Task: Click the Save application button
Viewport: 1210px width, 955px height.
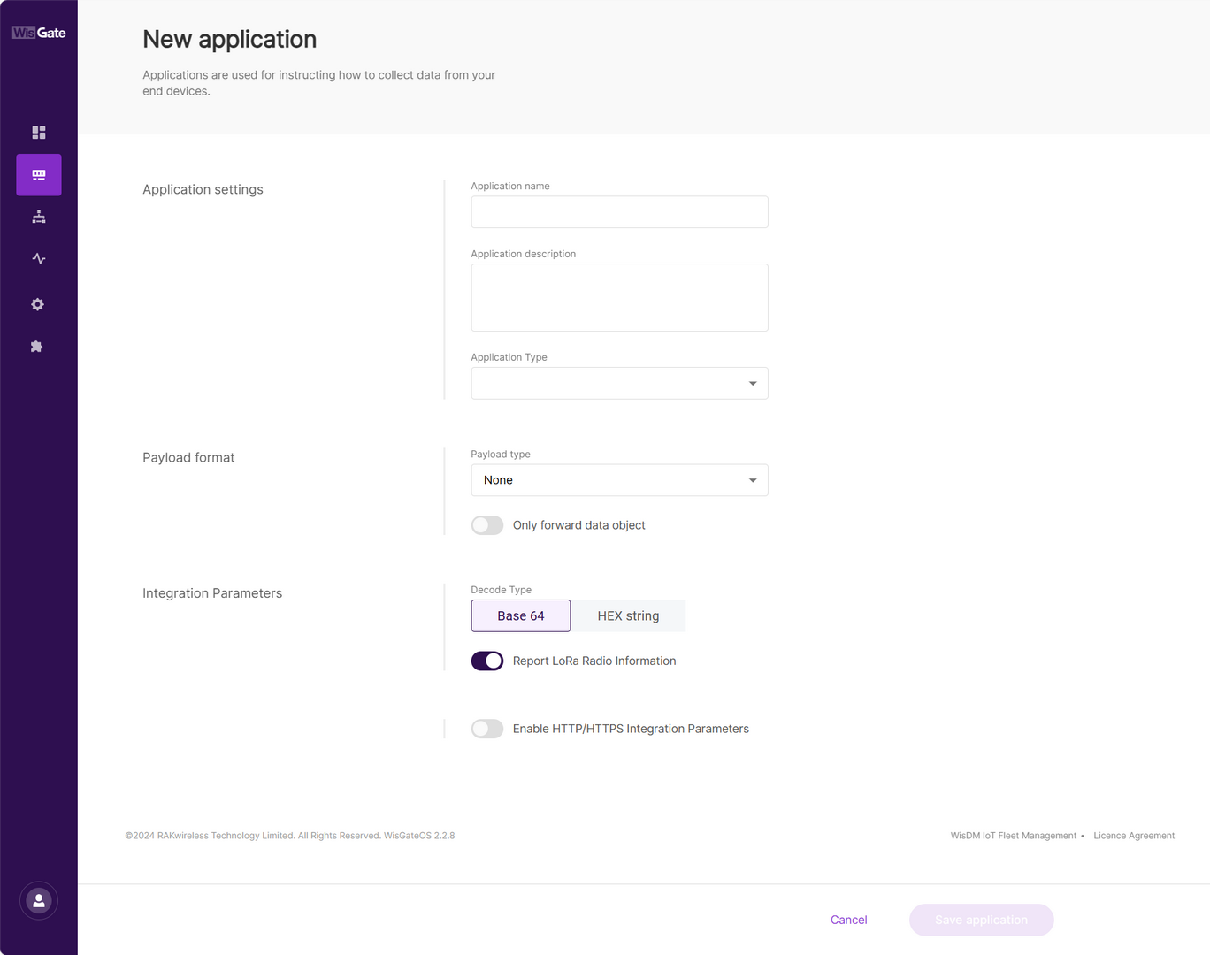Action: pyautogui.click(x=982, y=920)
